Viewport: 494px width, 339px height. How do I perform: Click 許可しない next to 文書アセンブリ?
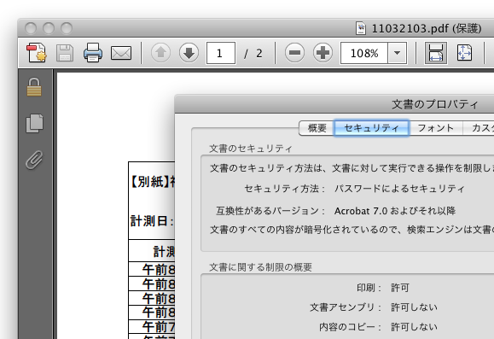tap(414, 307)
